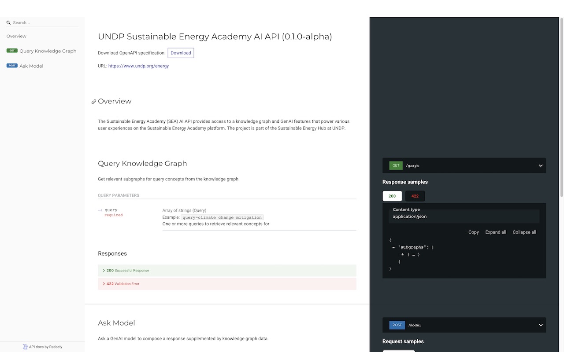Select the 422 response sample tab
The height and width of the screenshot is (352, 564).
[415, 196]
